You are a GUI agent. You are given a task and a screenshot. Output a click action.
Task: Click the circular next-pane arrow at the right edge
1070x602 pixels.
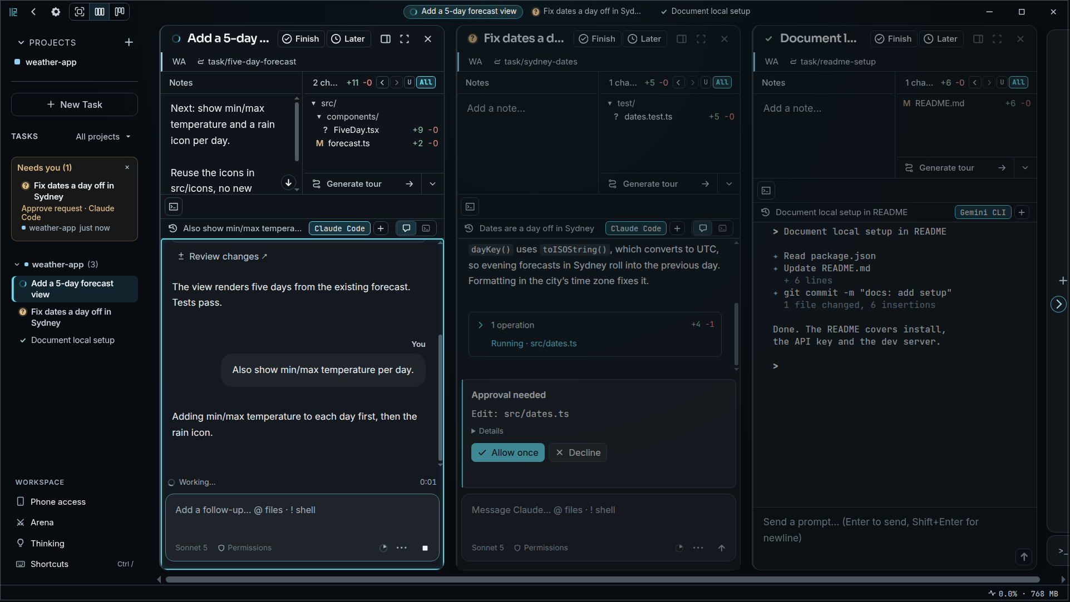click(1058, 304)
